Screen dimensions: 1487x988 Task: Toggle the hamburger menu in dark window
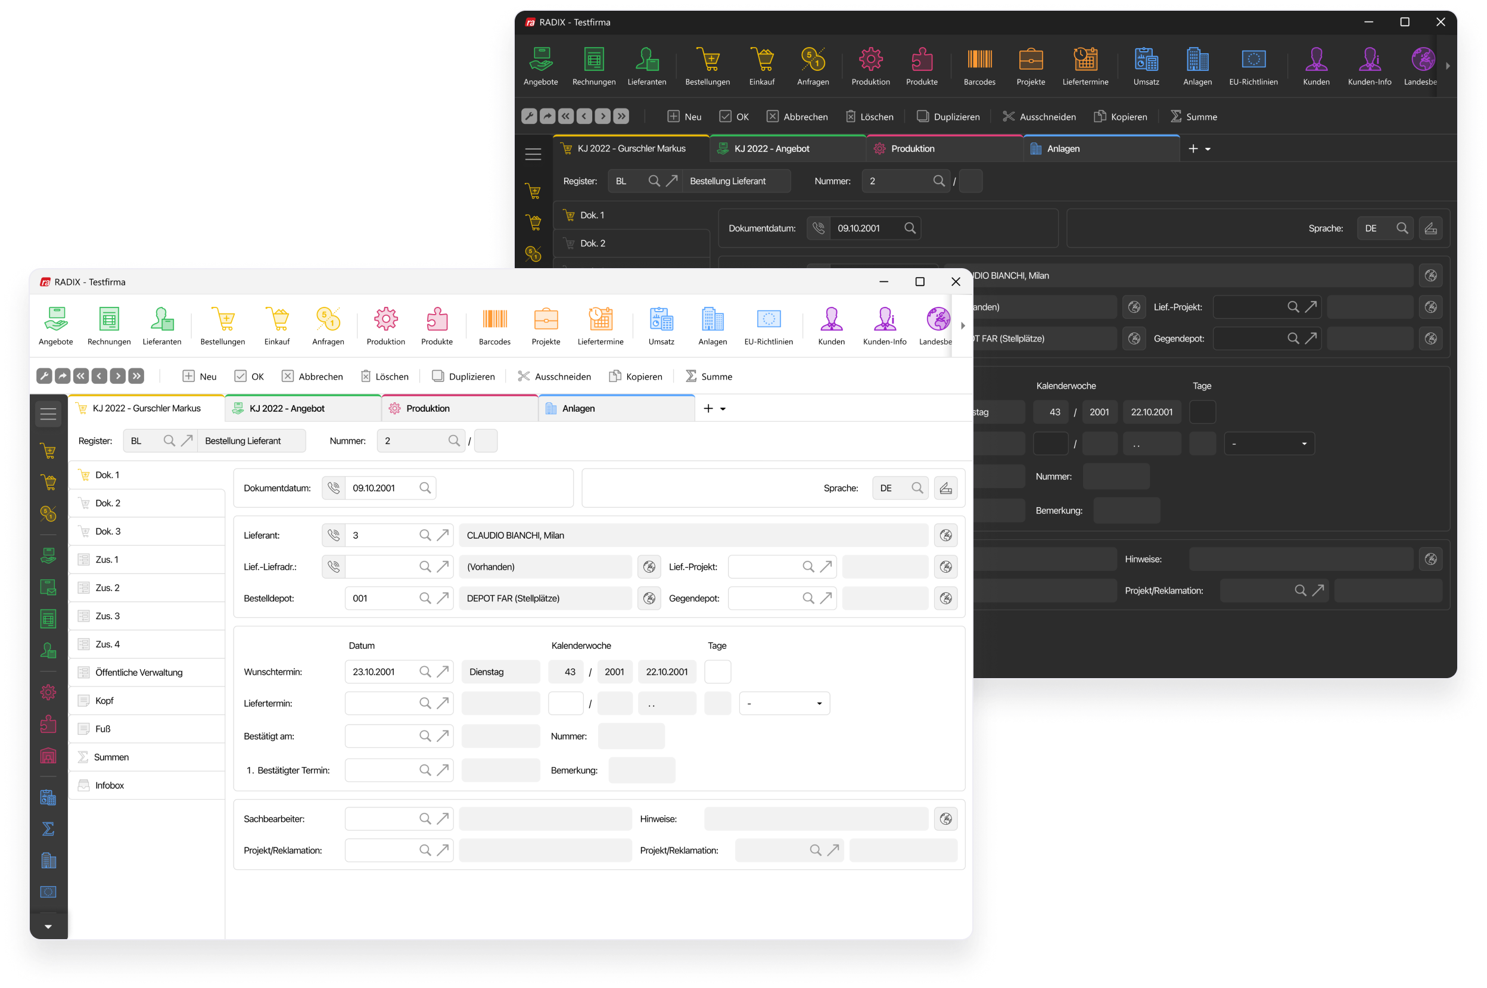[533, 154]
